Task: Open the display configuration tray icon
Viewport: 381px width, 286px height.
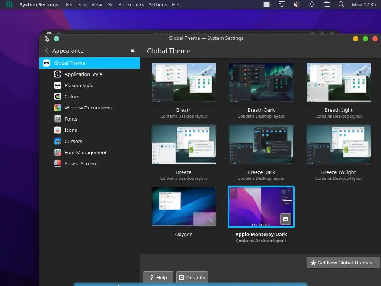Action: tap(282, 4)
